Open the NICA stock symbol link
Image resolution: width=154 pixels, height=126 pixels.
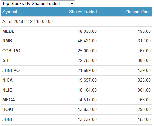pos(8,80)
